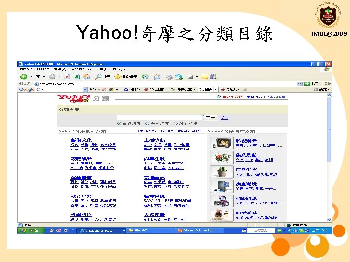350x262 pixels.
Task: Open the 我的最愛 (Favorites) menu
Action: pos(81,69)
